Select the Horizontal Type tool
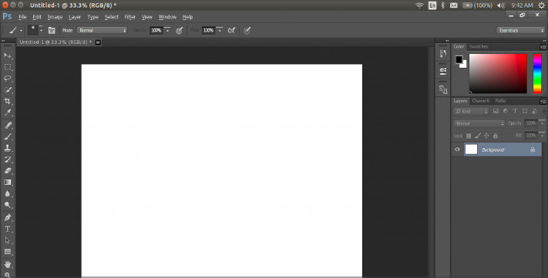The height and width of the screenshot is (278, 548). [8, 229]
